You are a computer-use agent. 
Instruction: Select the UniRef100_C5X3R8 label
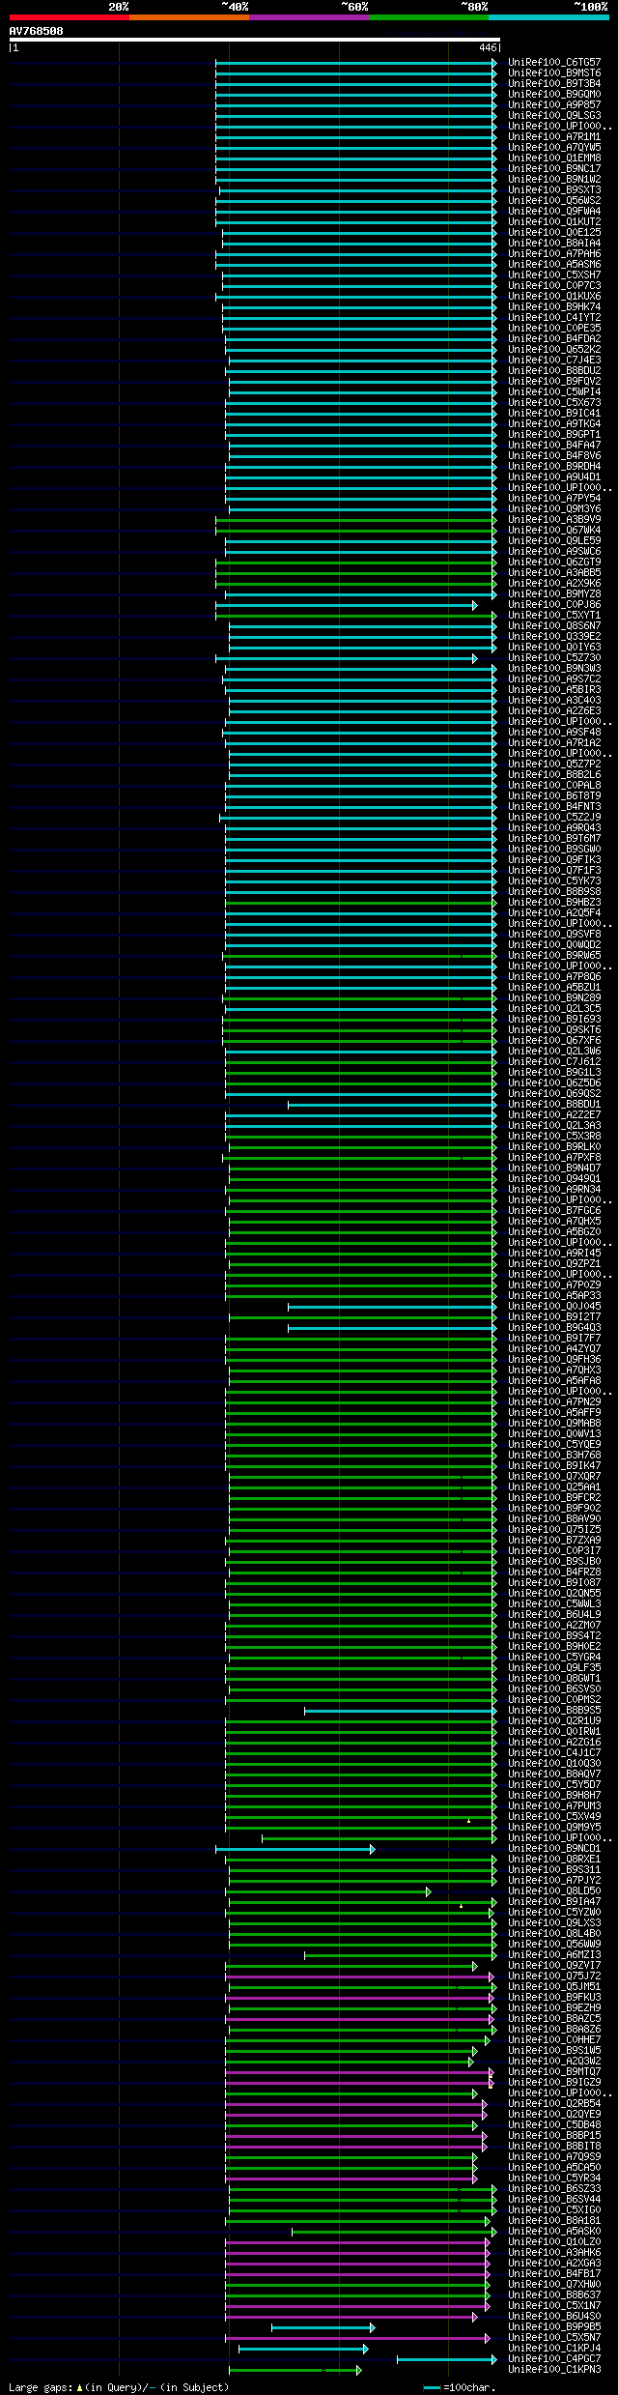(554, 1136)
